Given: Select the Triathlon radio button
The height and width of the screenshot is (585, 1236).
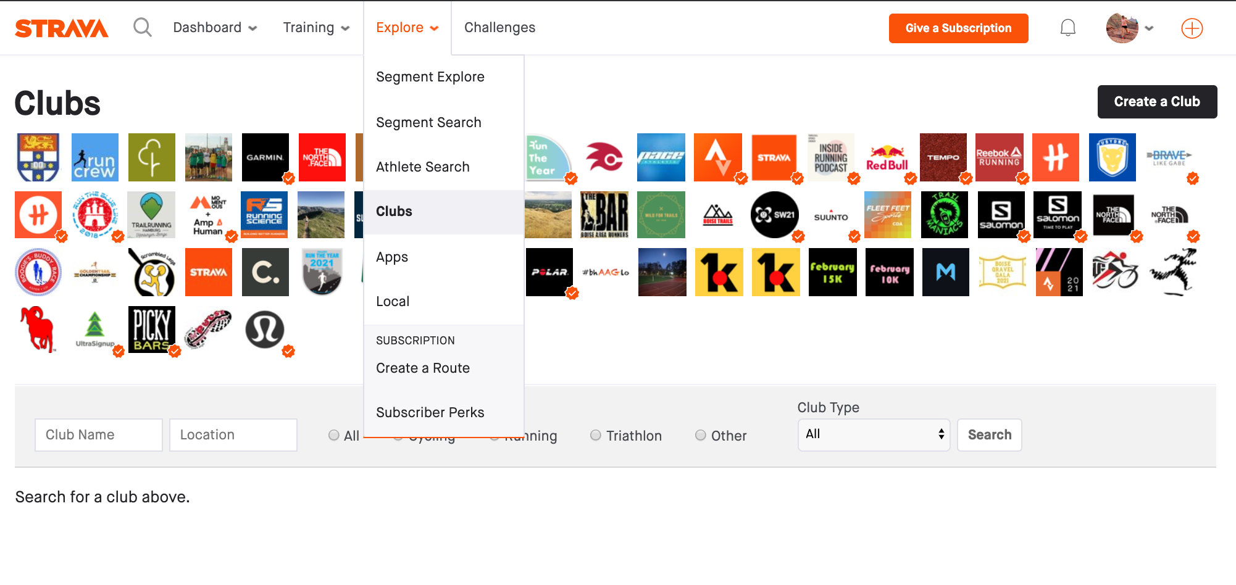Looking at the screenshot, I should (x=596, y=435).
